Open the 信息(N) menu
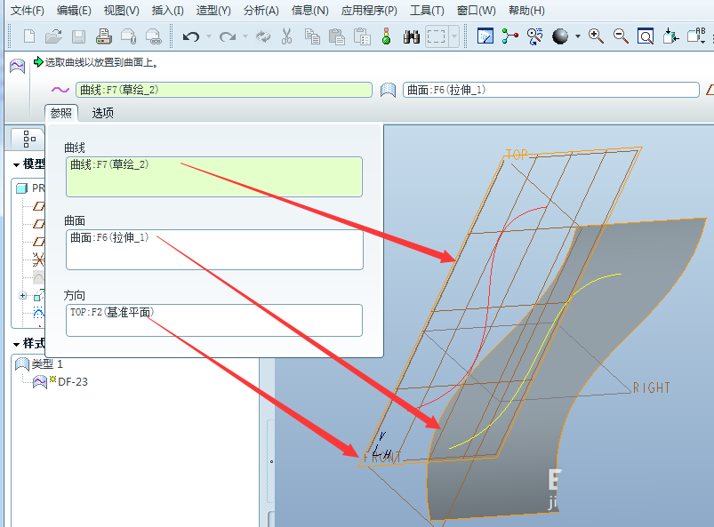 (x=309, y=11)
